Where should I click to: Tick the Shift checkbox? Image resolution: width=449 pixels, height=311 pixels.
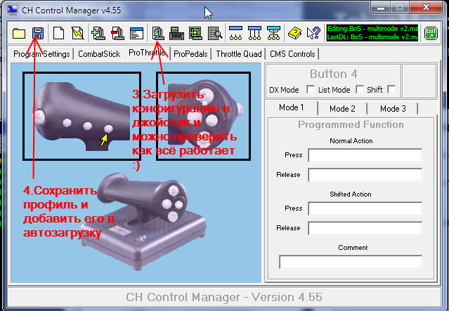391,89
